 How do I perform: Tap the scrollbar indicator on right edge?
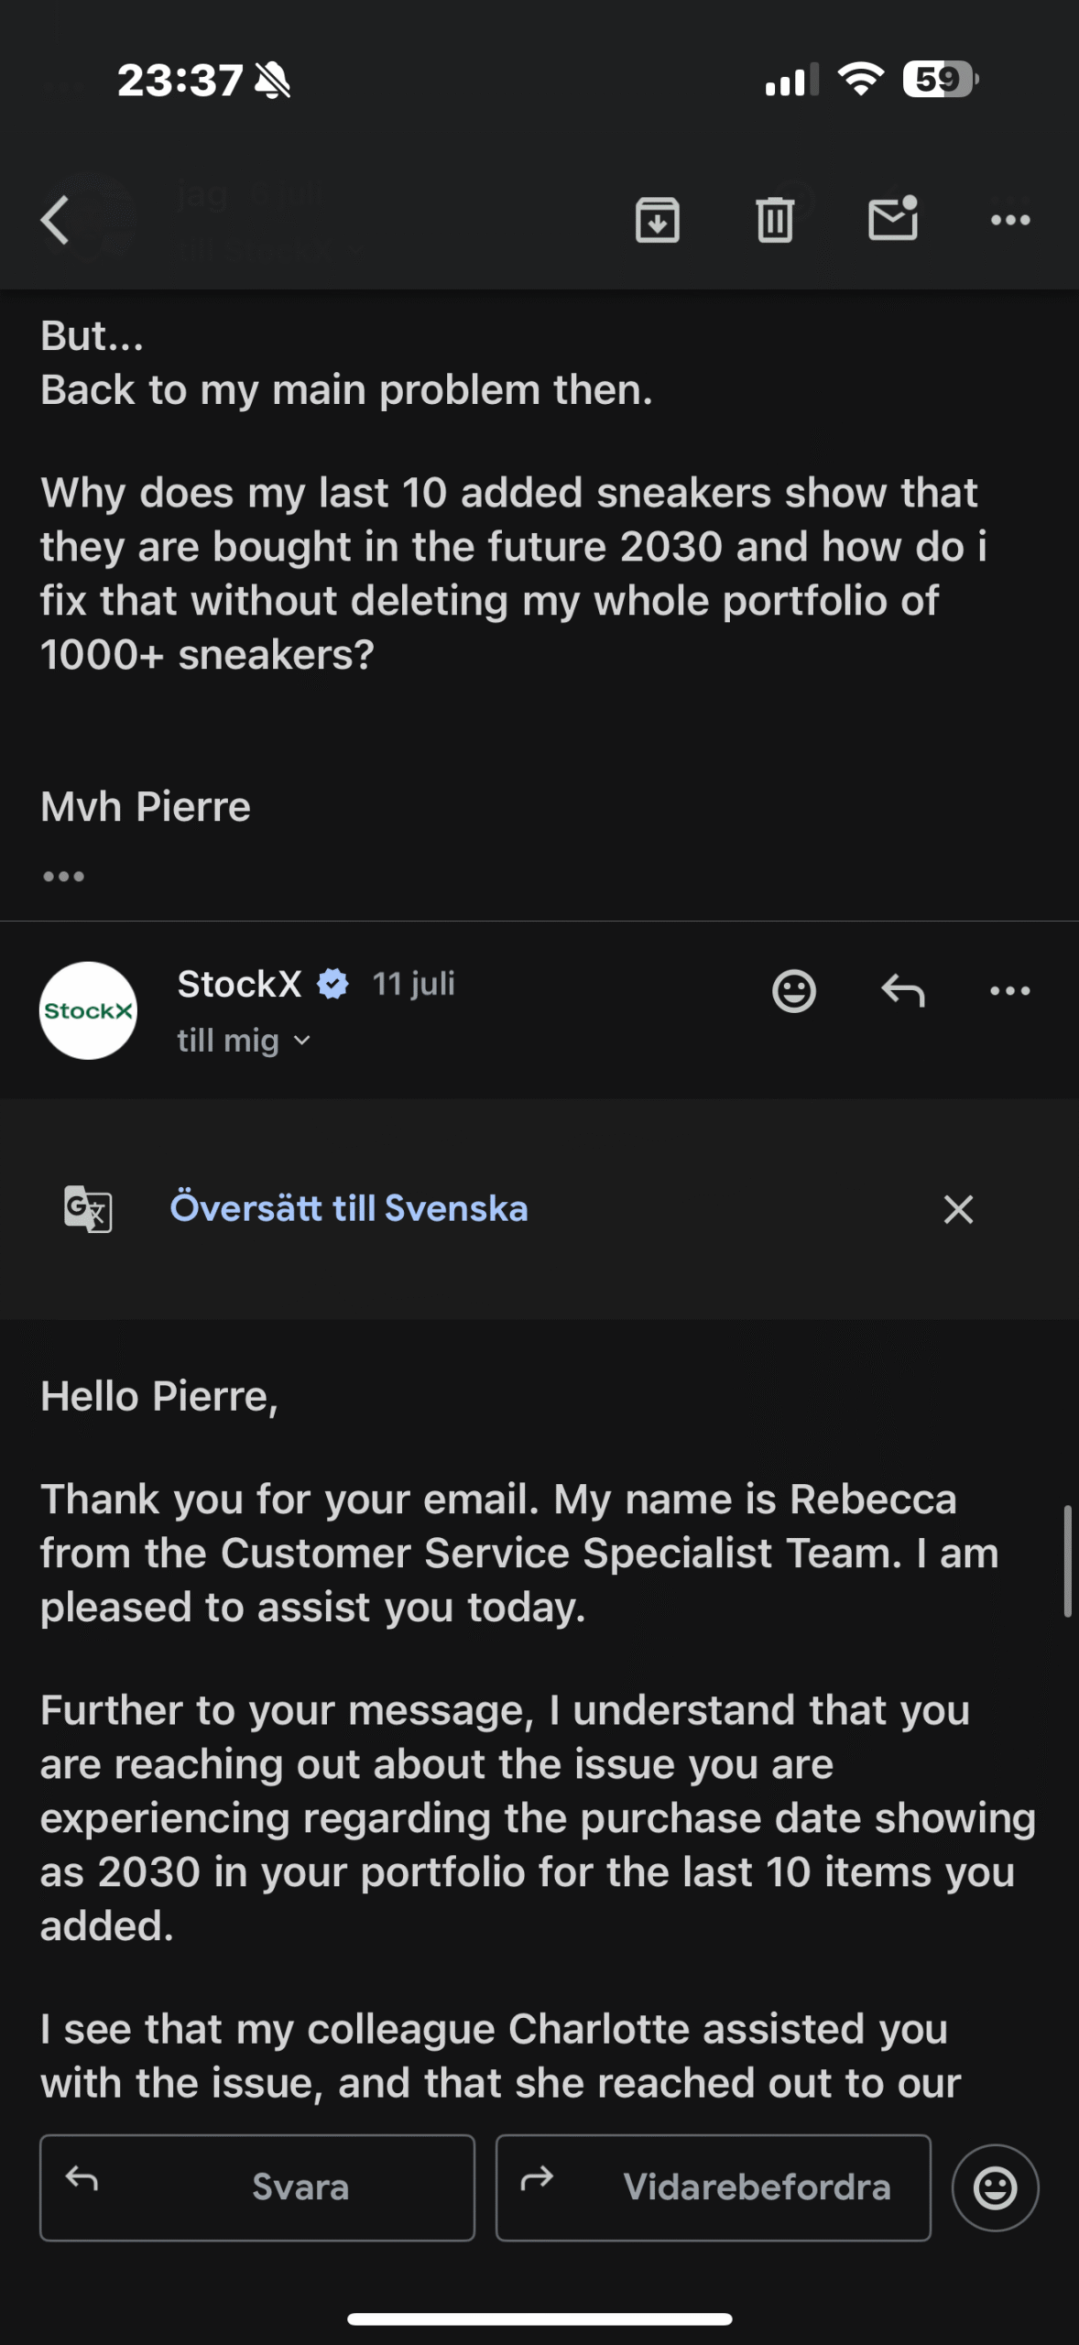tap(1067, 1560)
